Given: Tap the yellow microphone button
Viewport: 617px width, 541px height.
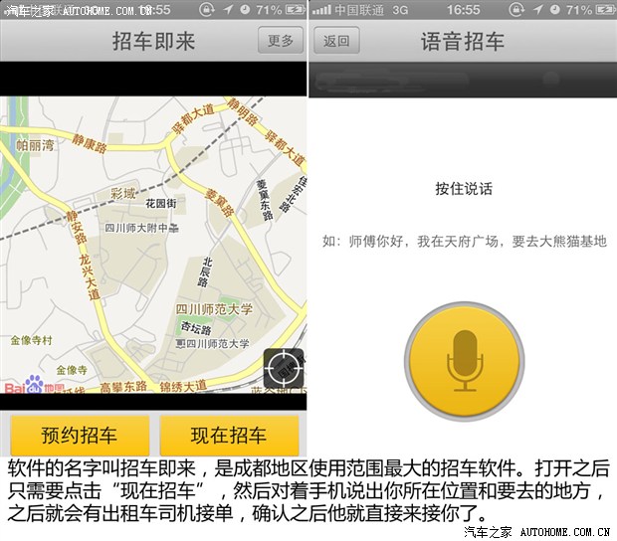Looking at the screenshot, I should (463, 358).
